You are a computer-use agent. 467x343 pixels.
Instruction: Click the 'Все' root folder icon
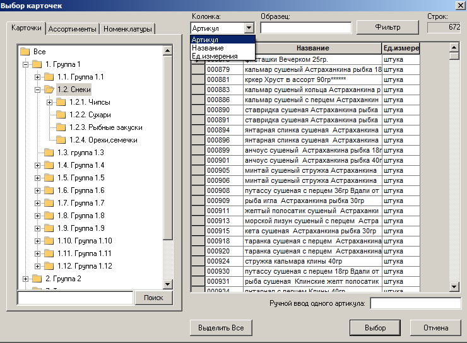click(25, 52)
